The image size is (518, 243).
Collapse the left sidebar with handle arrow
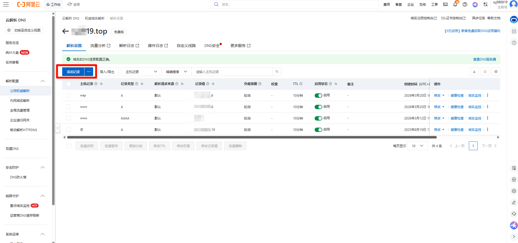point(58,128)
